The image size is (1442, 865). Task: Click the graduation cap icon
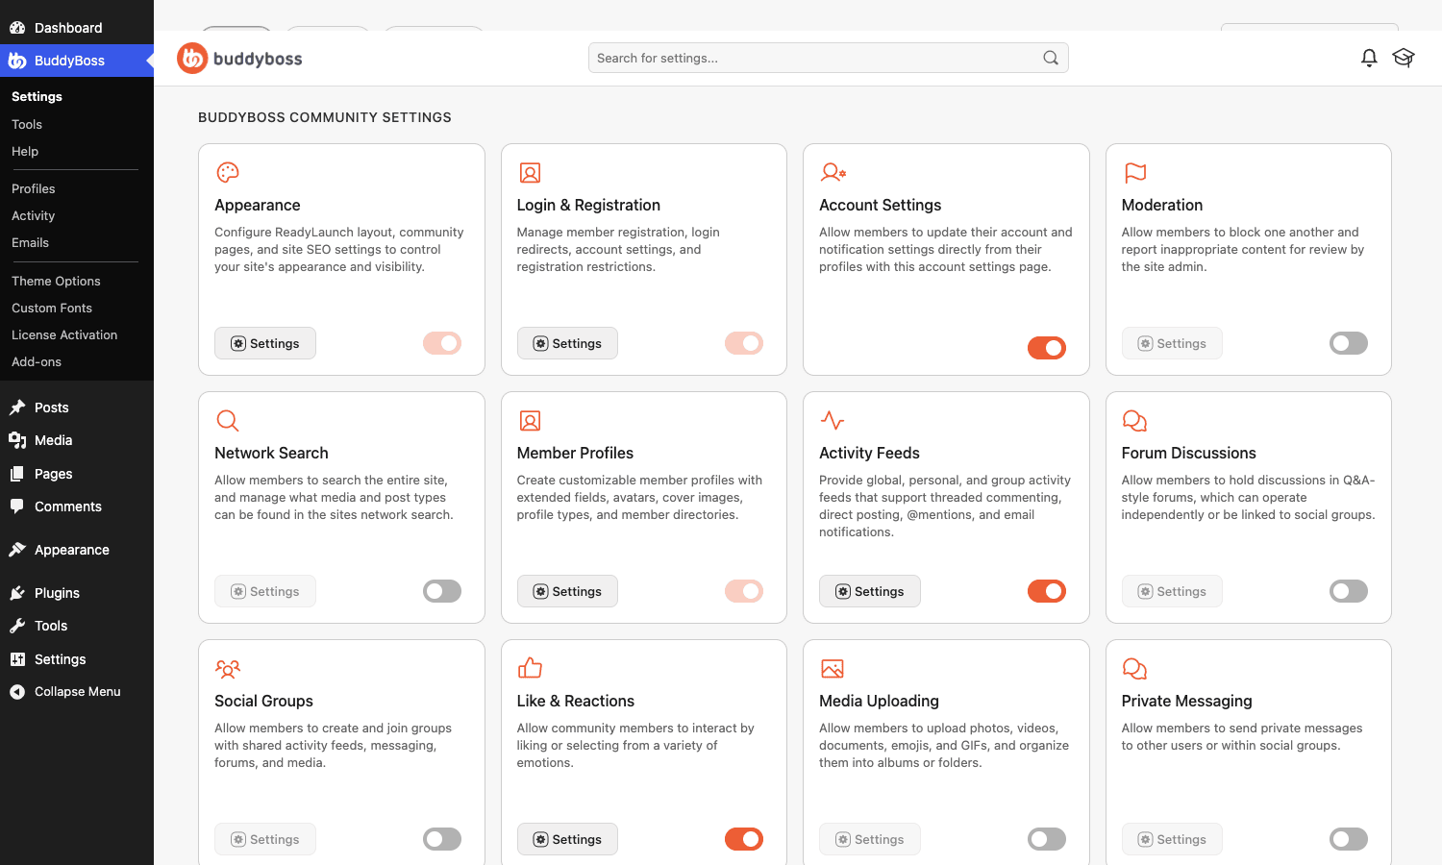[1404, 58]
